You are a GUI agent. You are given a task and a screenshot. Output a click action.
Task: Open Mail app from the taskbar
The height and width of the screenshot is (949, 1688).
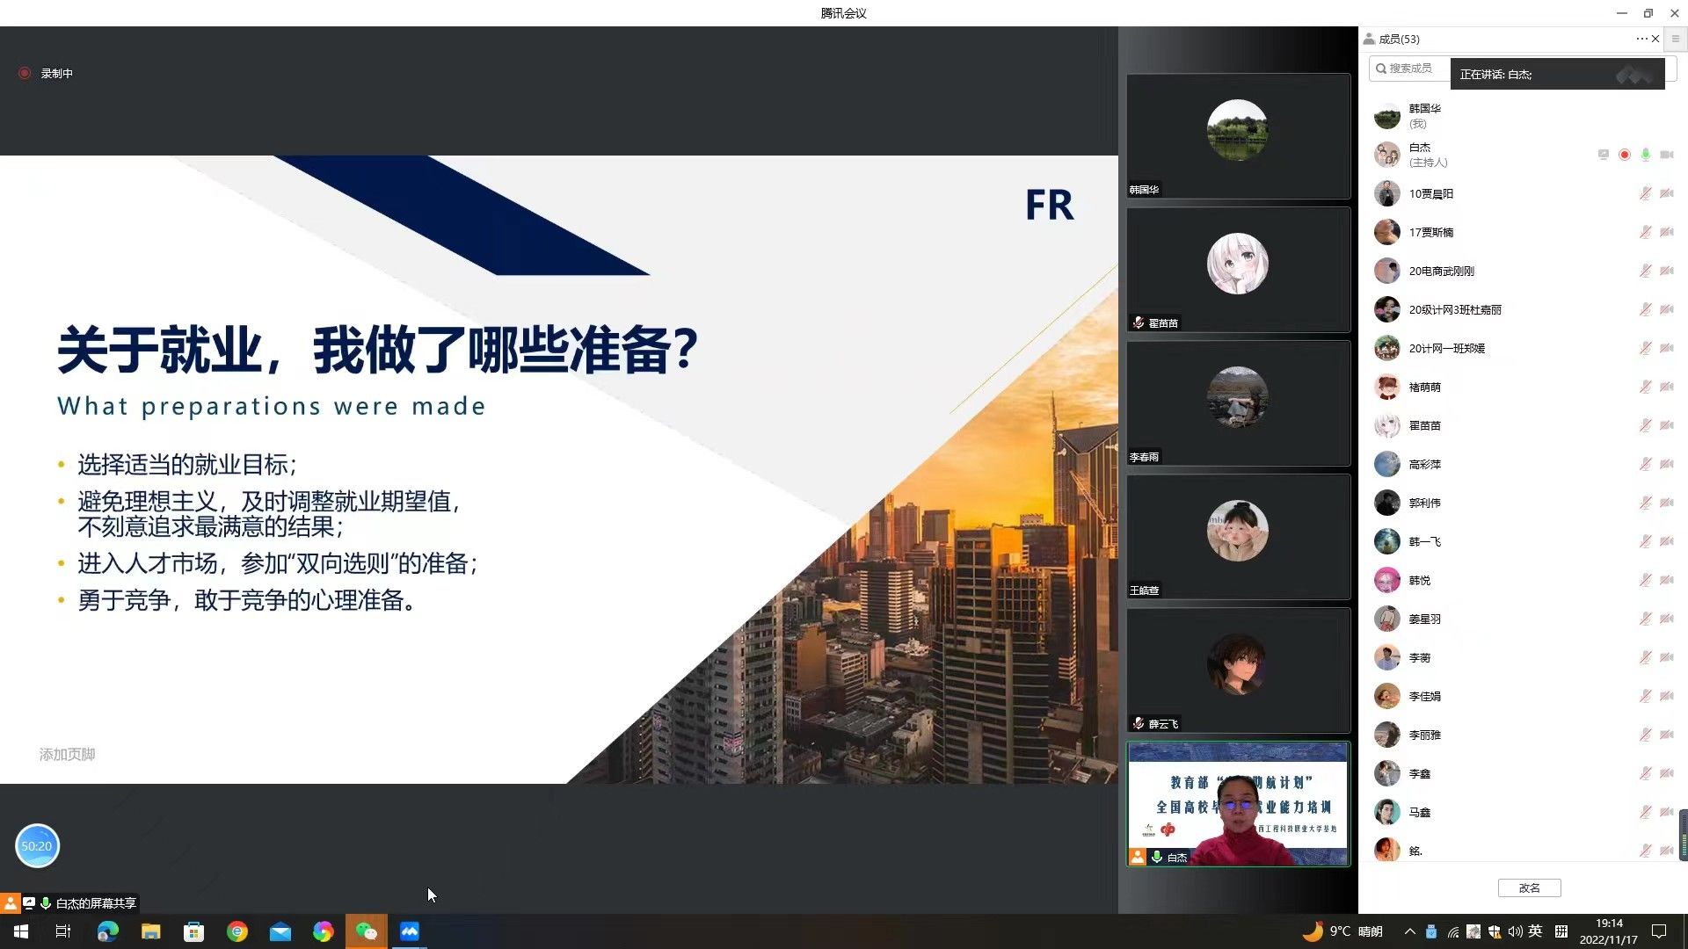coord(280,931)
